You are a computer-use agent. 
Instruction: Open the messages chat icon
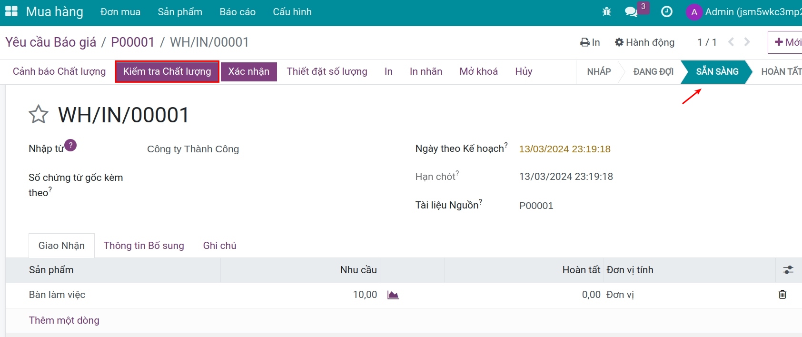[x=631, y=12]
